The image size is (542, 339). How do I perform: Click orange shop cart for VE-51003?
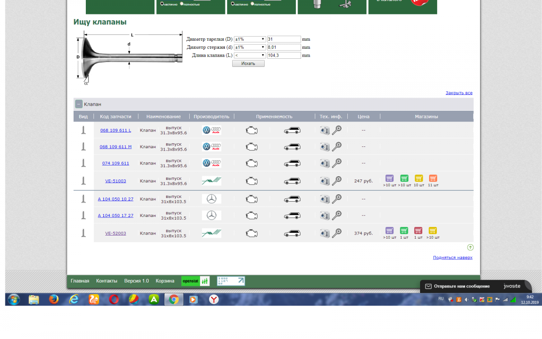[x=433, y=179]
